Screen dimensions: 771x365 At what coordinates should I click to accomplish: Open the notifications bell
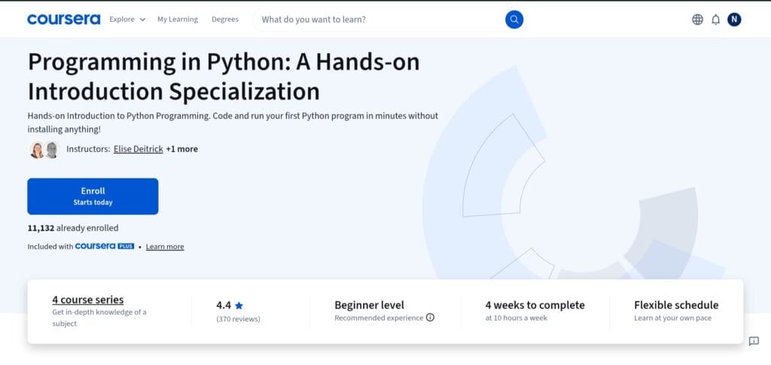pos(716,20)
